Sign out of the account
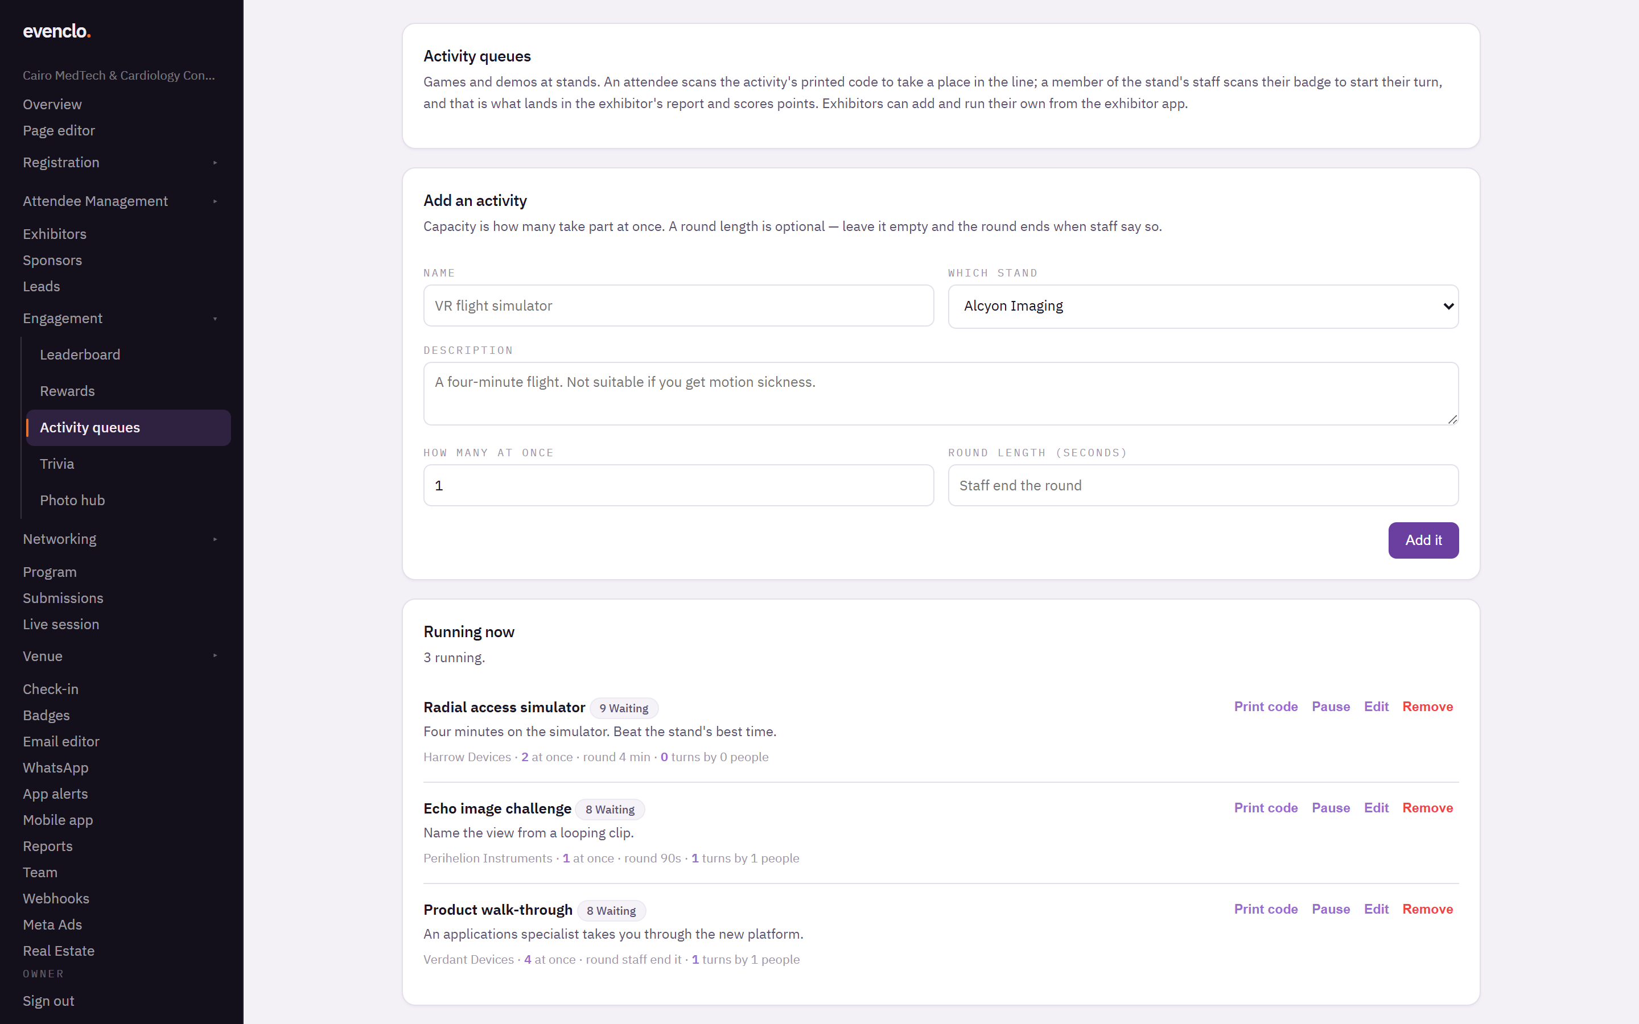 coord(49,1001)
